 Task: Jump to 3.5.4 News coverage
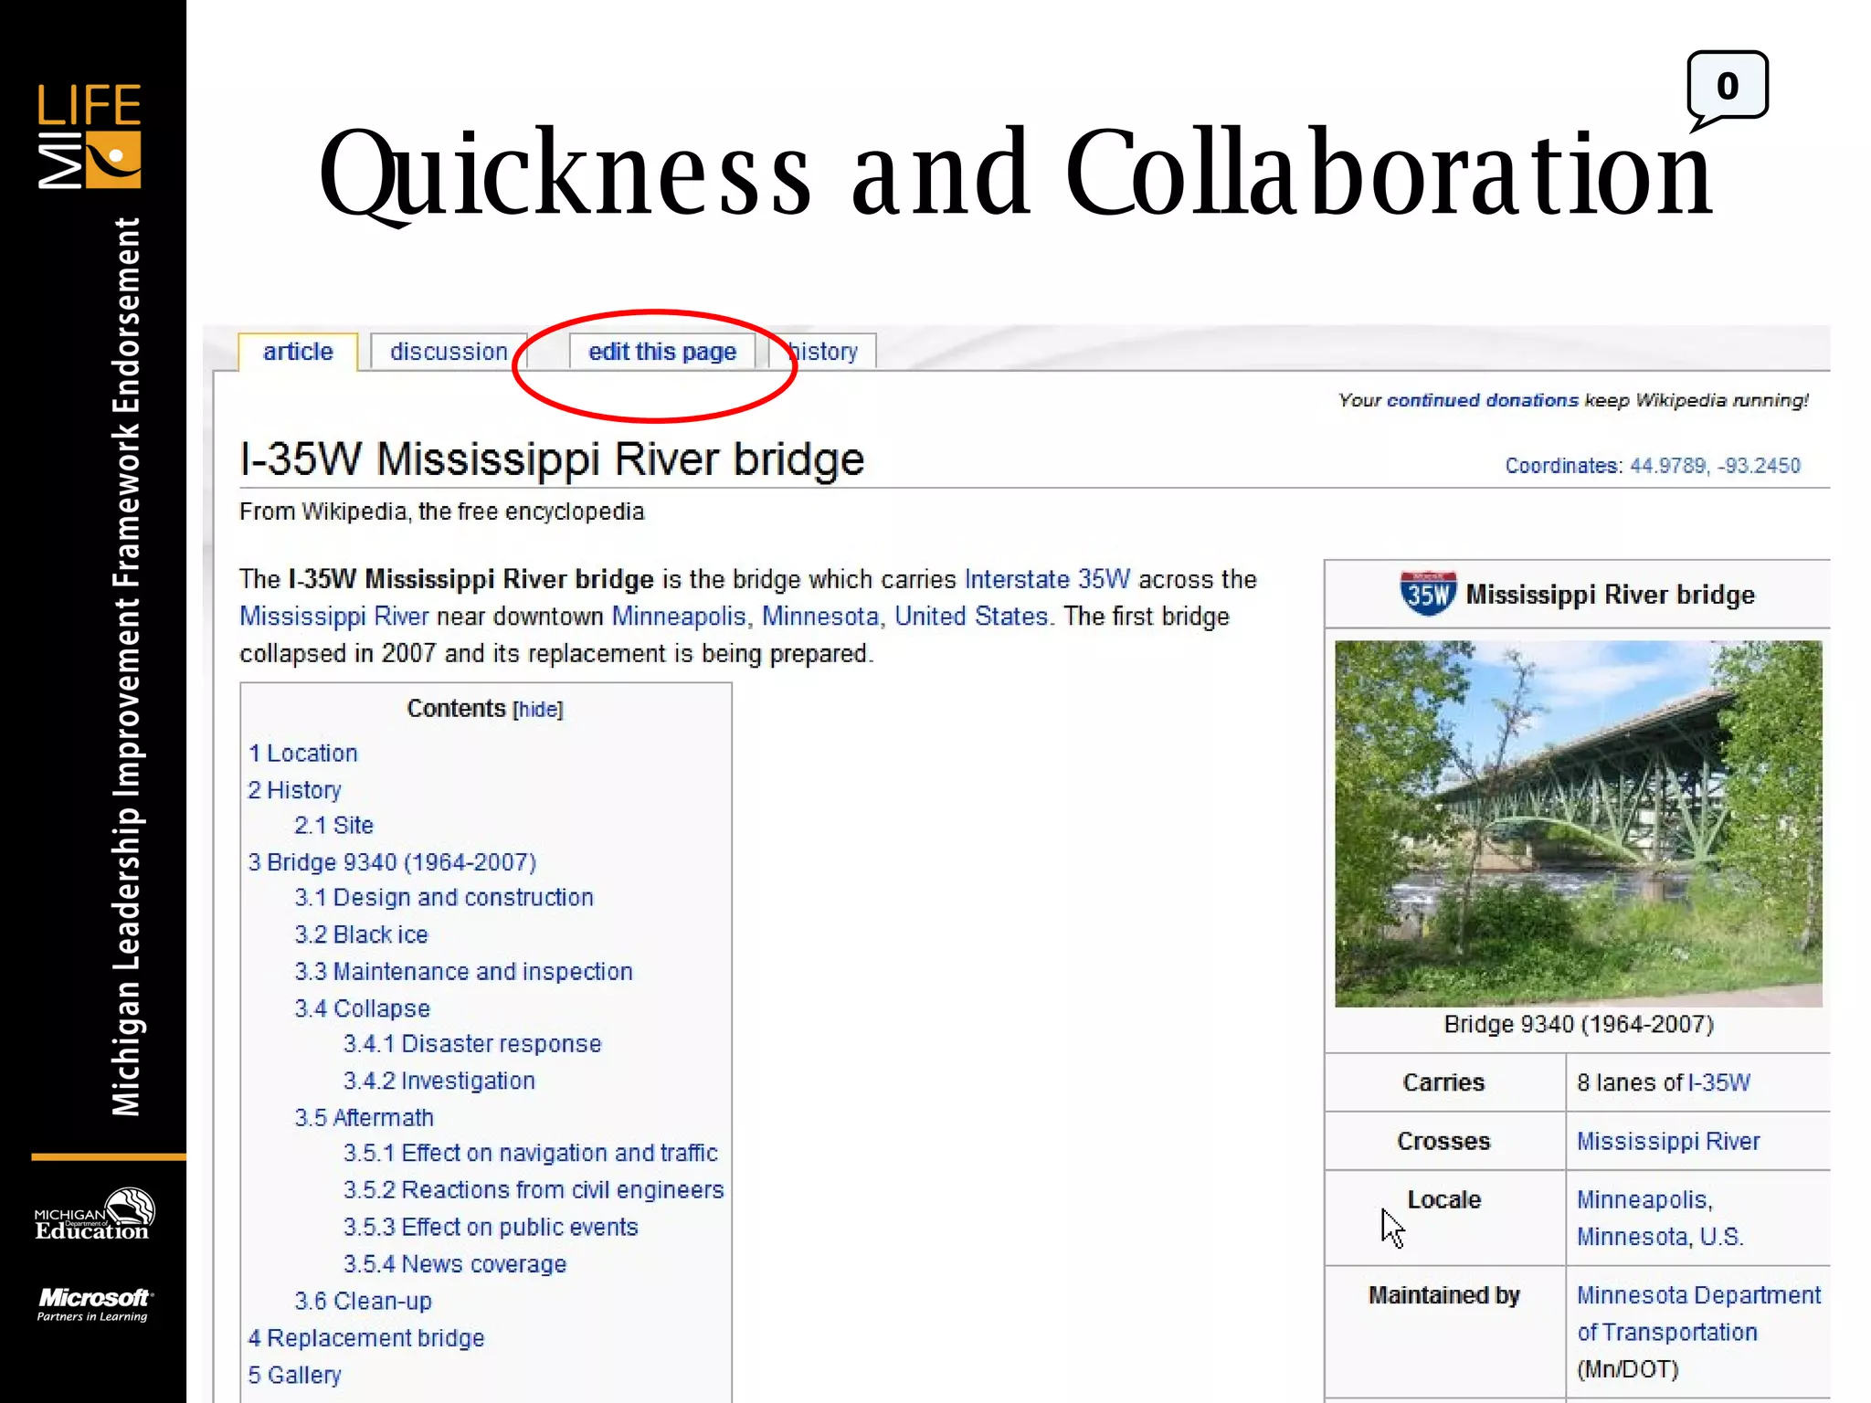click(x=455, y=1265)
